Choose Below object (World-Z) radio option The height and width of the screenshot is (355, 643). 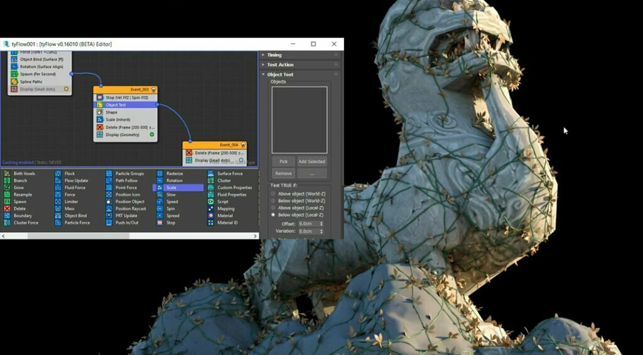pos(273,201)
